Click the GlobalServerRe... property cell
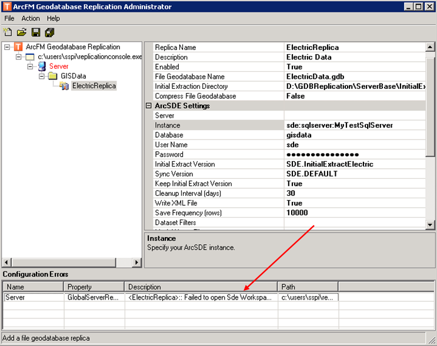 94,297
